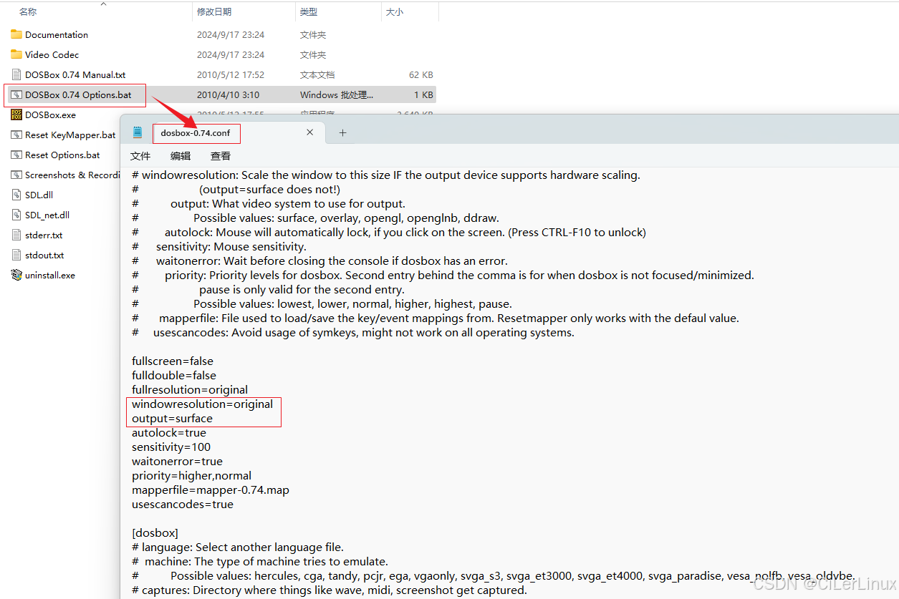The image size is (899, 599).
Task: Open the 编辑 menu in Notepad
Action: pyautogui.click(x=181, y=156)
